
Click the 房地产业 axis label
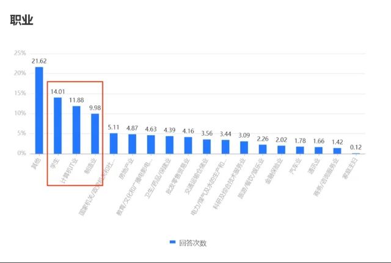126,169
